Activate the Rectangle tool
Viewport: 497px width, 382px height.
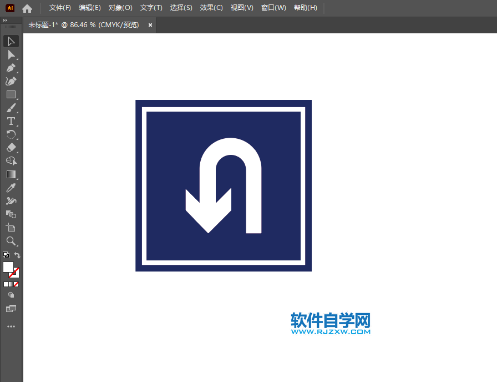(11, 94)
